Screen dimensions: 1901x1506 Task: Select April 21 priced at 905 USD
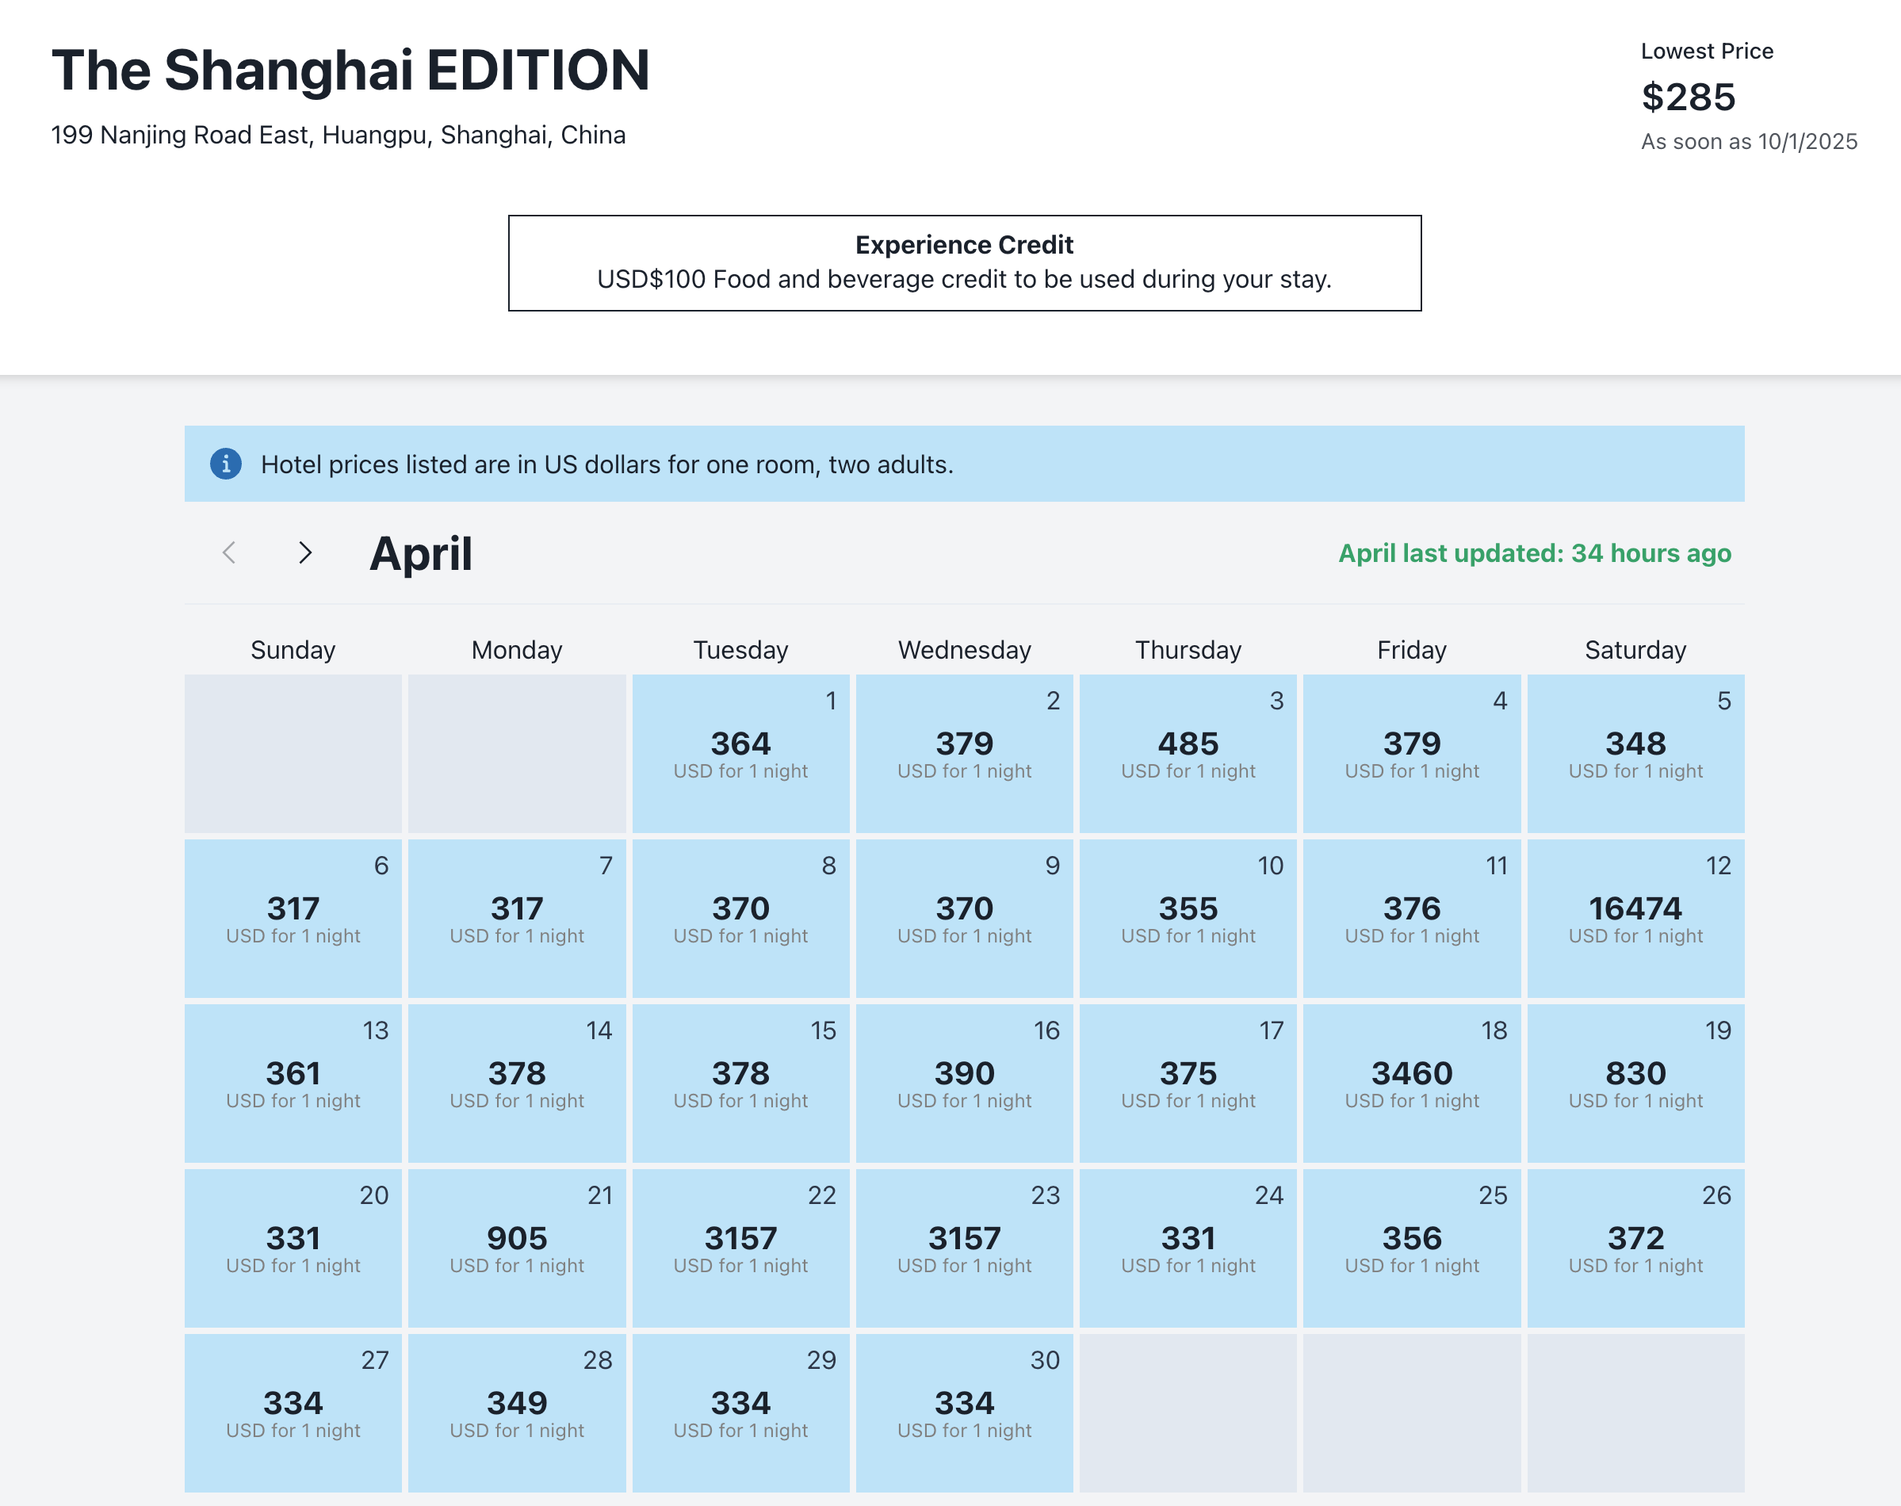517,1248
